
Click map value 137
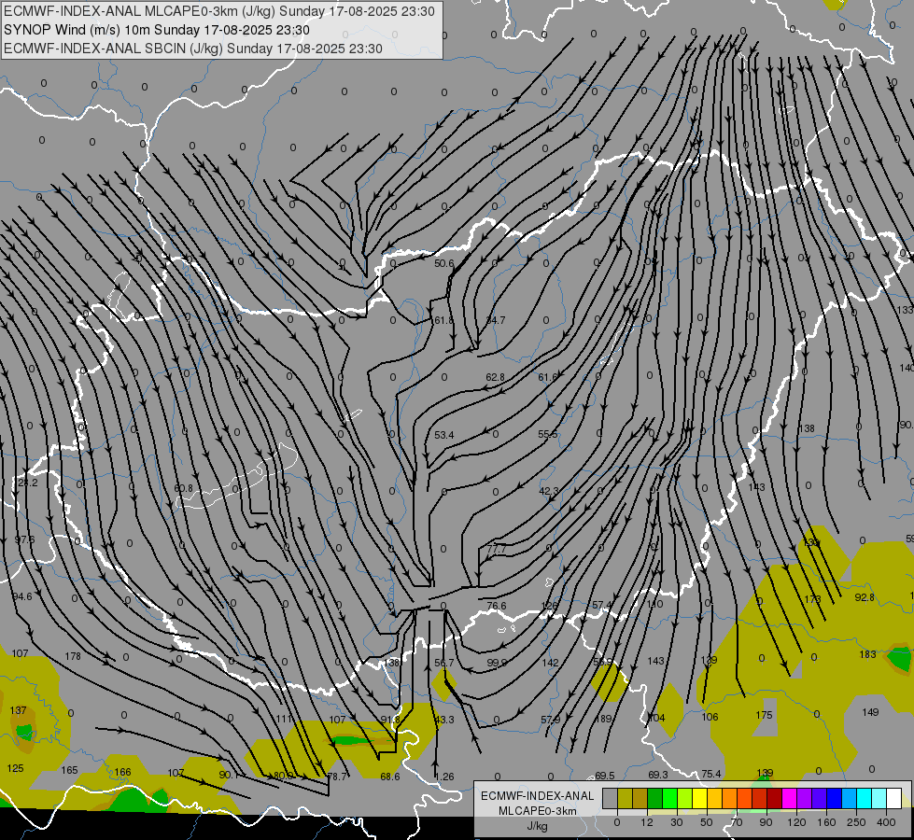pos(18,710)
